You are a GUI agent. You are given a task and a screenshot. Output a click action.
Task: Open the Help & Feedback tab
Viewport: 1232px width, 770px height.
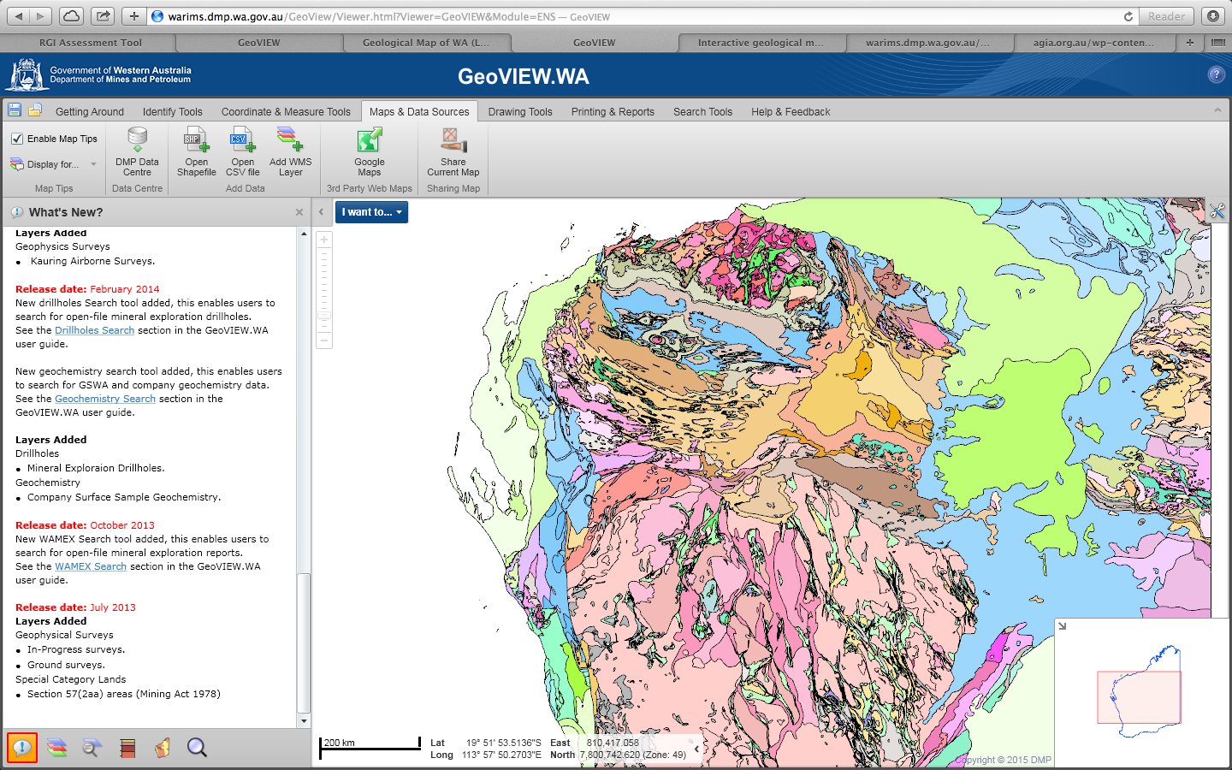791,112
